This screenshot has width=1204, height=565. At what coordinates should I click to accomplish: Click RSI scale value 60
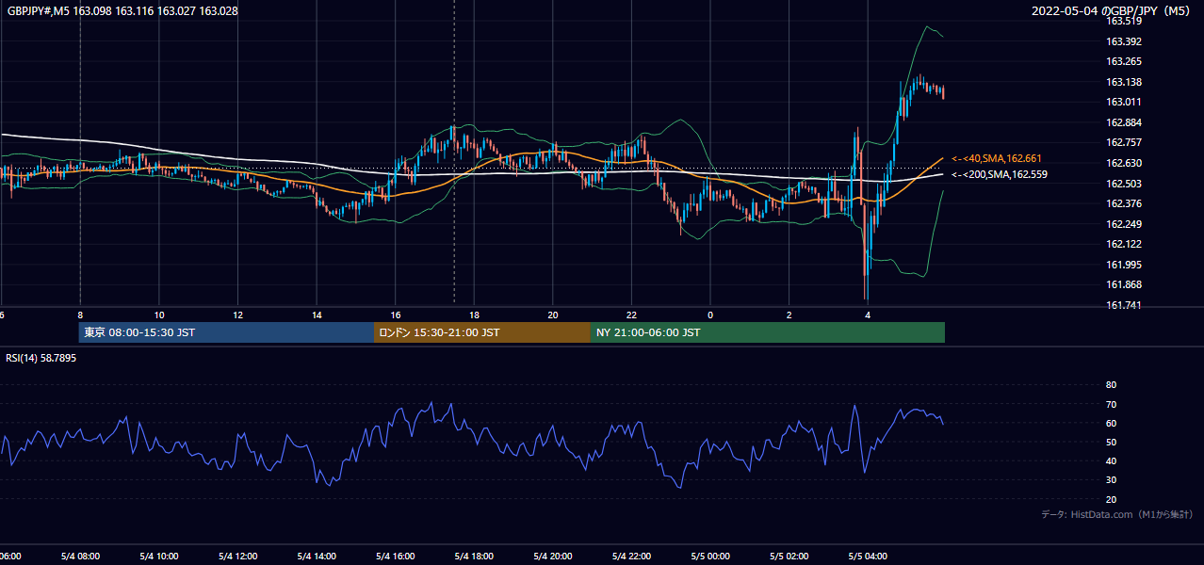tap(1111, 423)
